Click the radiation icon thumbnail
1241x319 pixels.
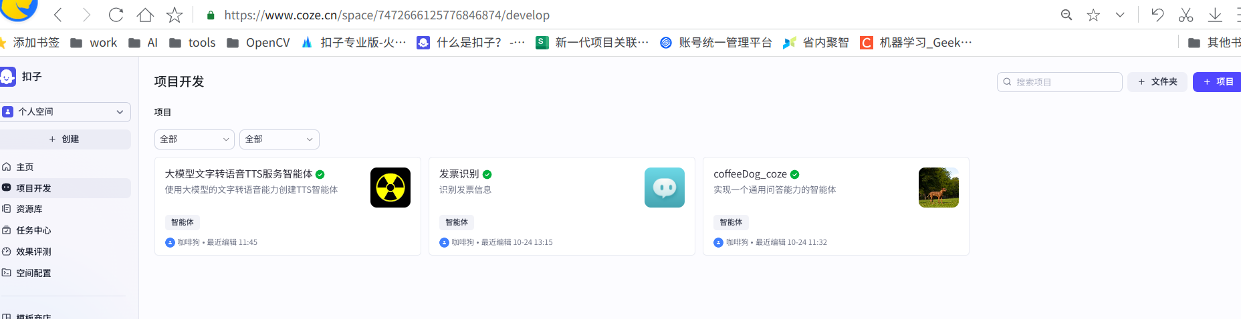390,188
